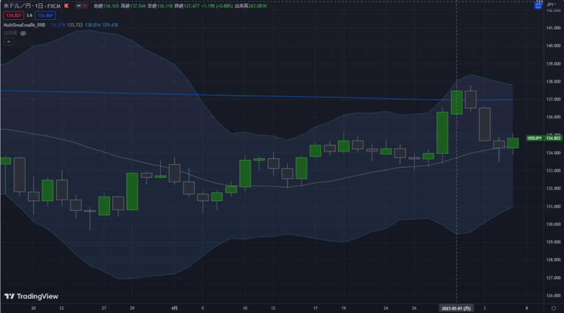The image size is (564, 313).
Task: Click the 2023-05-01 date marker on time axis
Action: click(455, 308)
